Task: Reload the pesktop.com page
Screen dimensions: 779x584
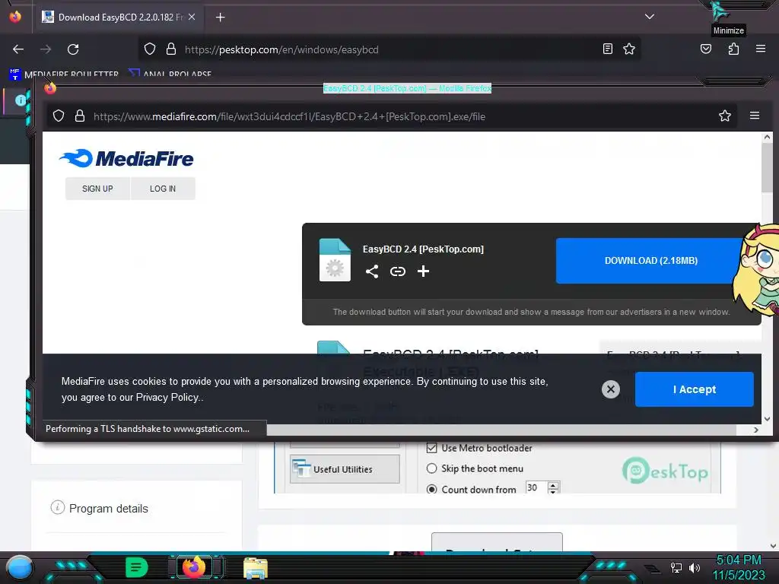Action: pos(73,49)
